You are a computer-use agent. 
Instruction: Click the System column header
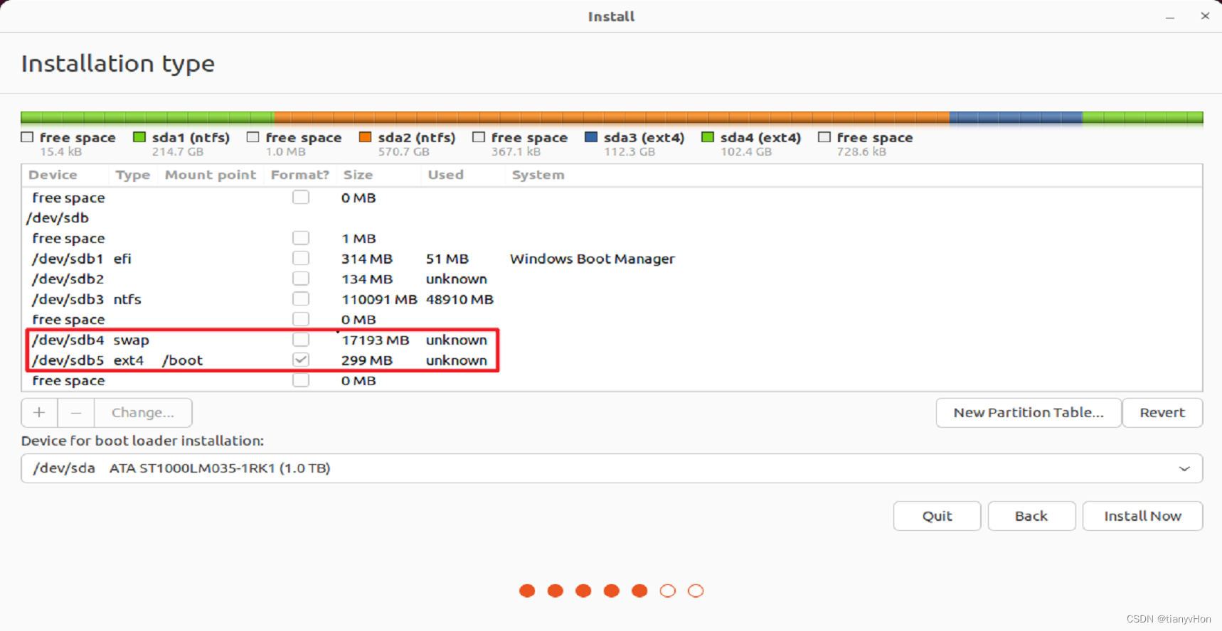click(538, 175)
